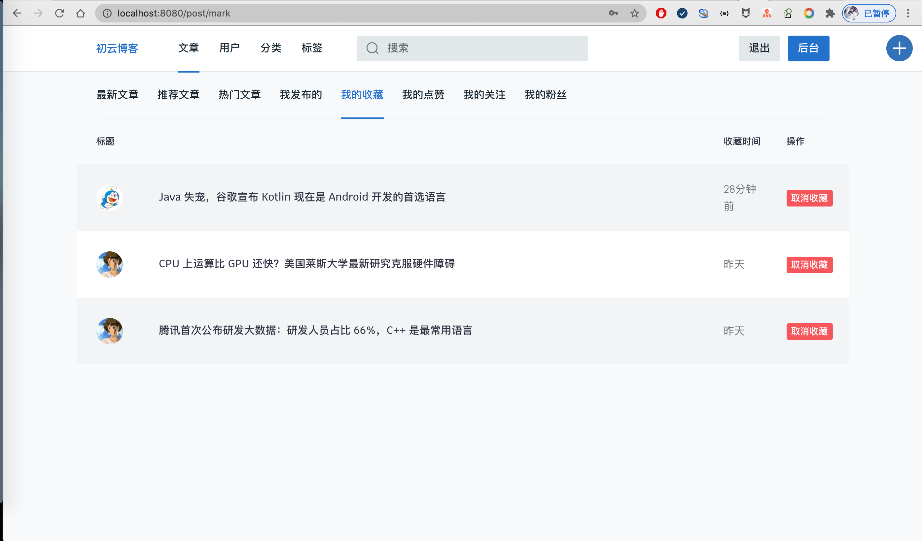Switch to 我的点赞 tab

(423, 95)
